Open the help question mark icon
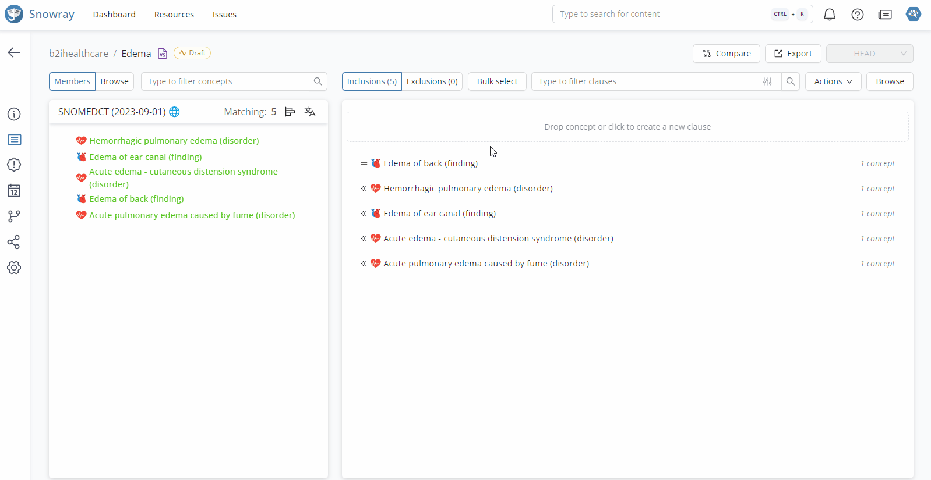The height and width of the screenshot is (480, 931). coord(857,15)
